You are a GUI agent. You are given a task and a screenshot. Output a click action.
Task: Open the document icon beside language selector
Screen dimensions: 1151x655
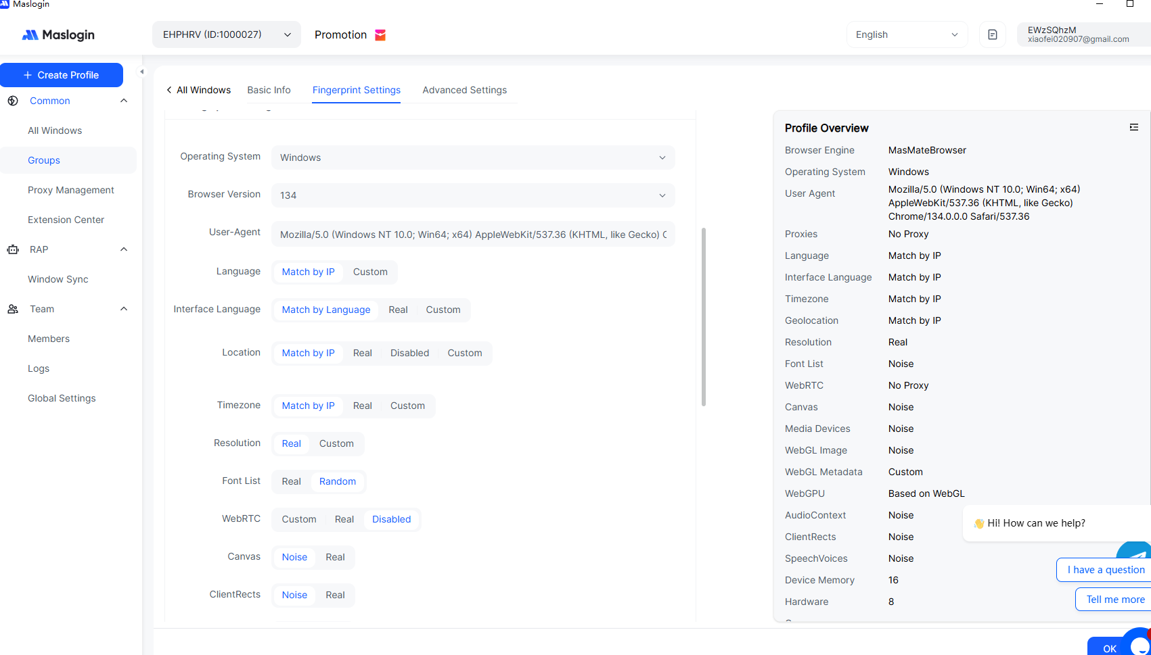pyautogui.click(x=992, y=35)
